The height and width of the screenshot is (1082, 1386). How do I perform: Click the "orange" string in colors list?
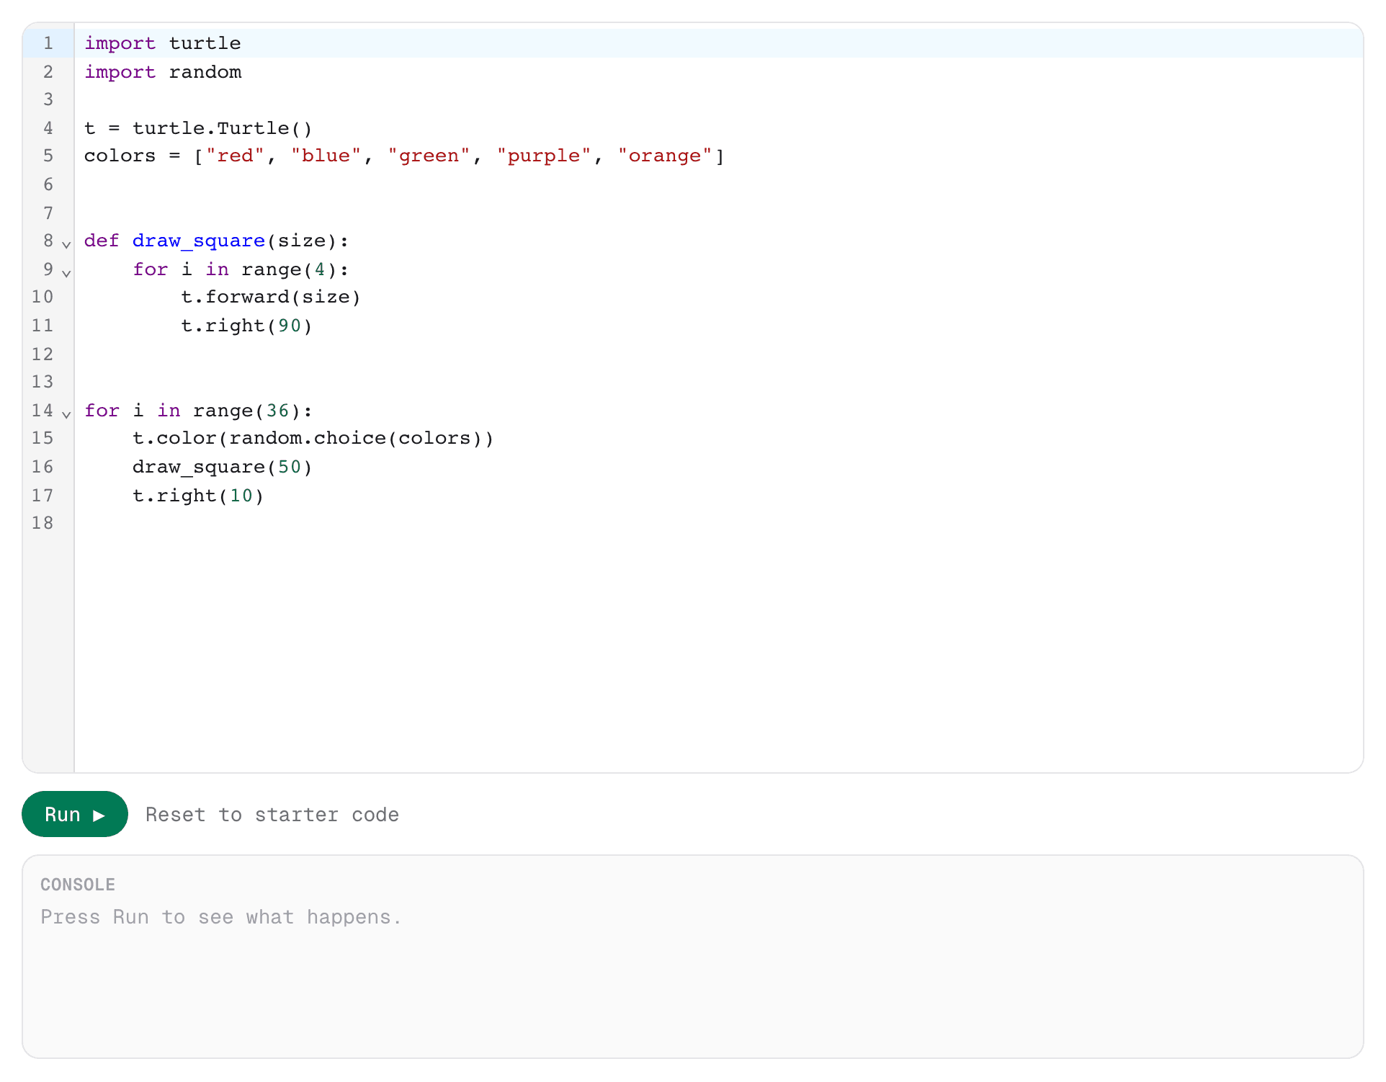(x=665, y=156)
